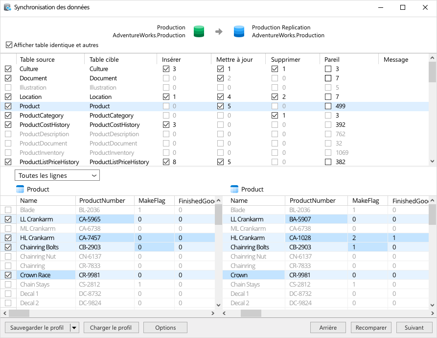This screenshot has height=338, width=437.
Task: Click the Recomparer button
Action: (x=371, y=328)
